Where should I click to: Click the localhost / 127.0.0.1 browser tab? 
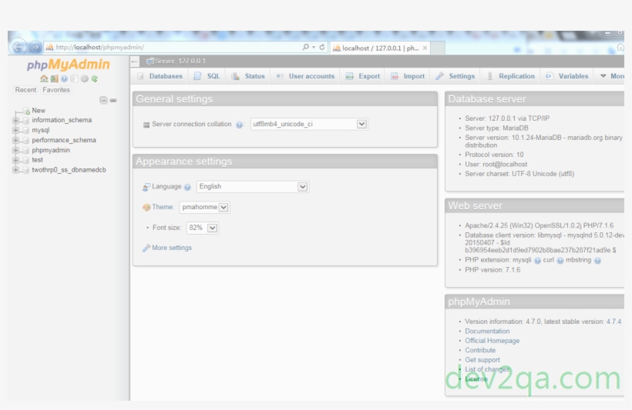coord(380,48)
